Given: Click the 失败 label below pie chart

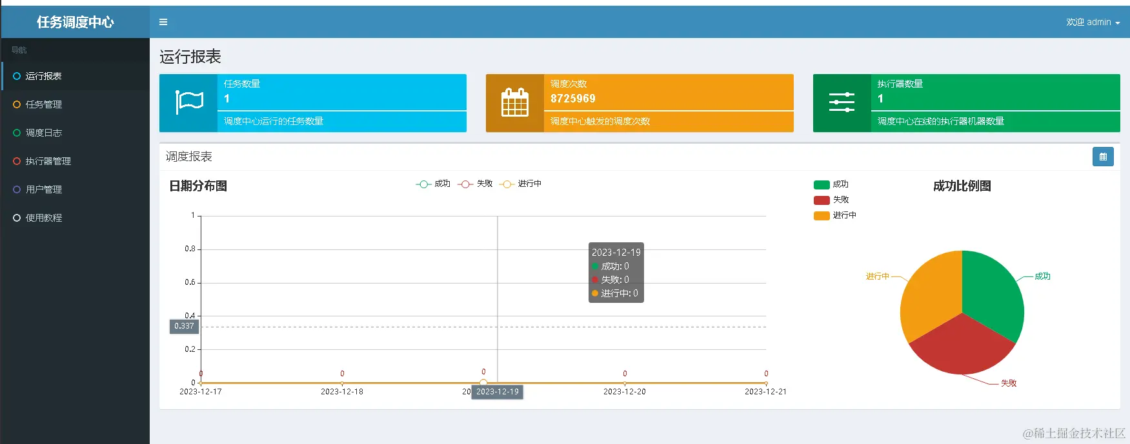Looking at the screenshot, I should [1009, 383].
